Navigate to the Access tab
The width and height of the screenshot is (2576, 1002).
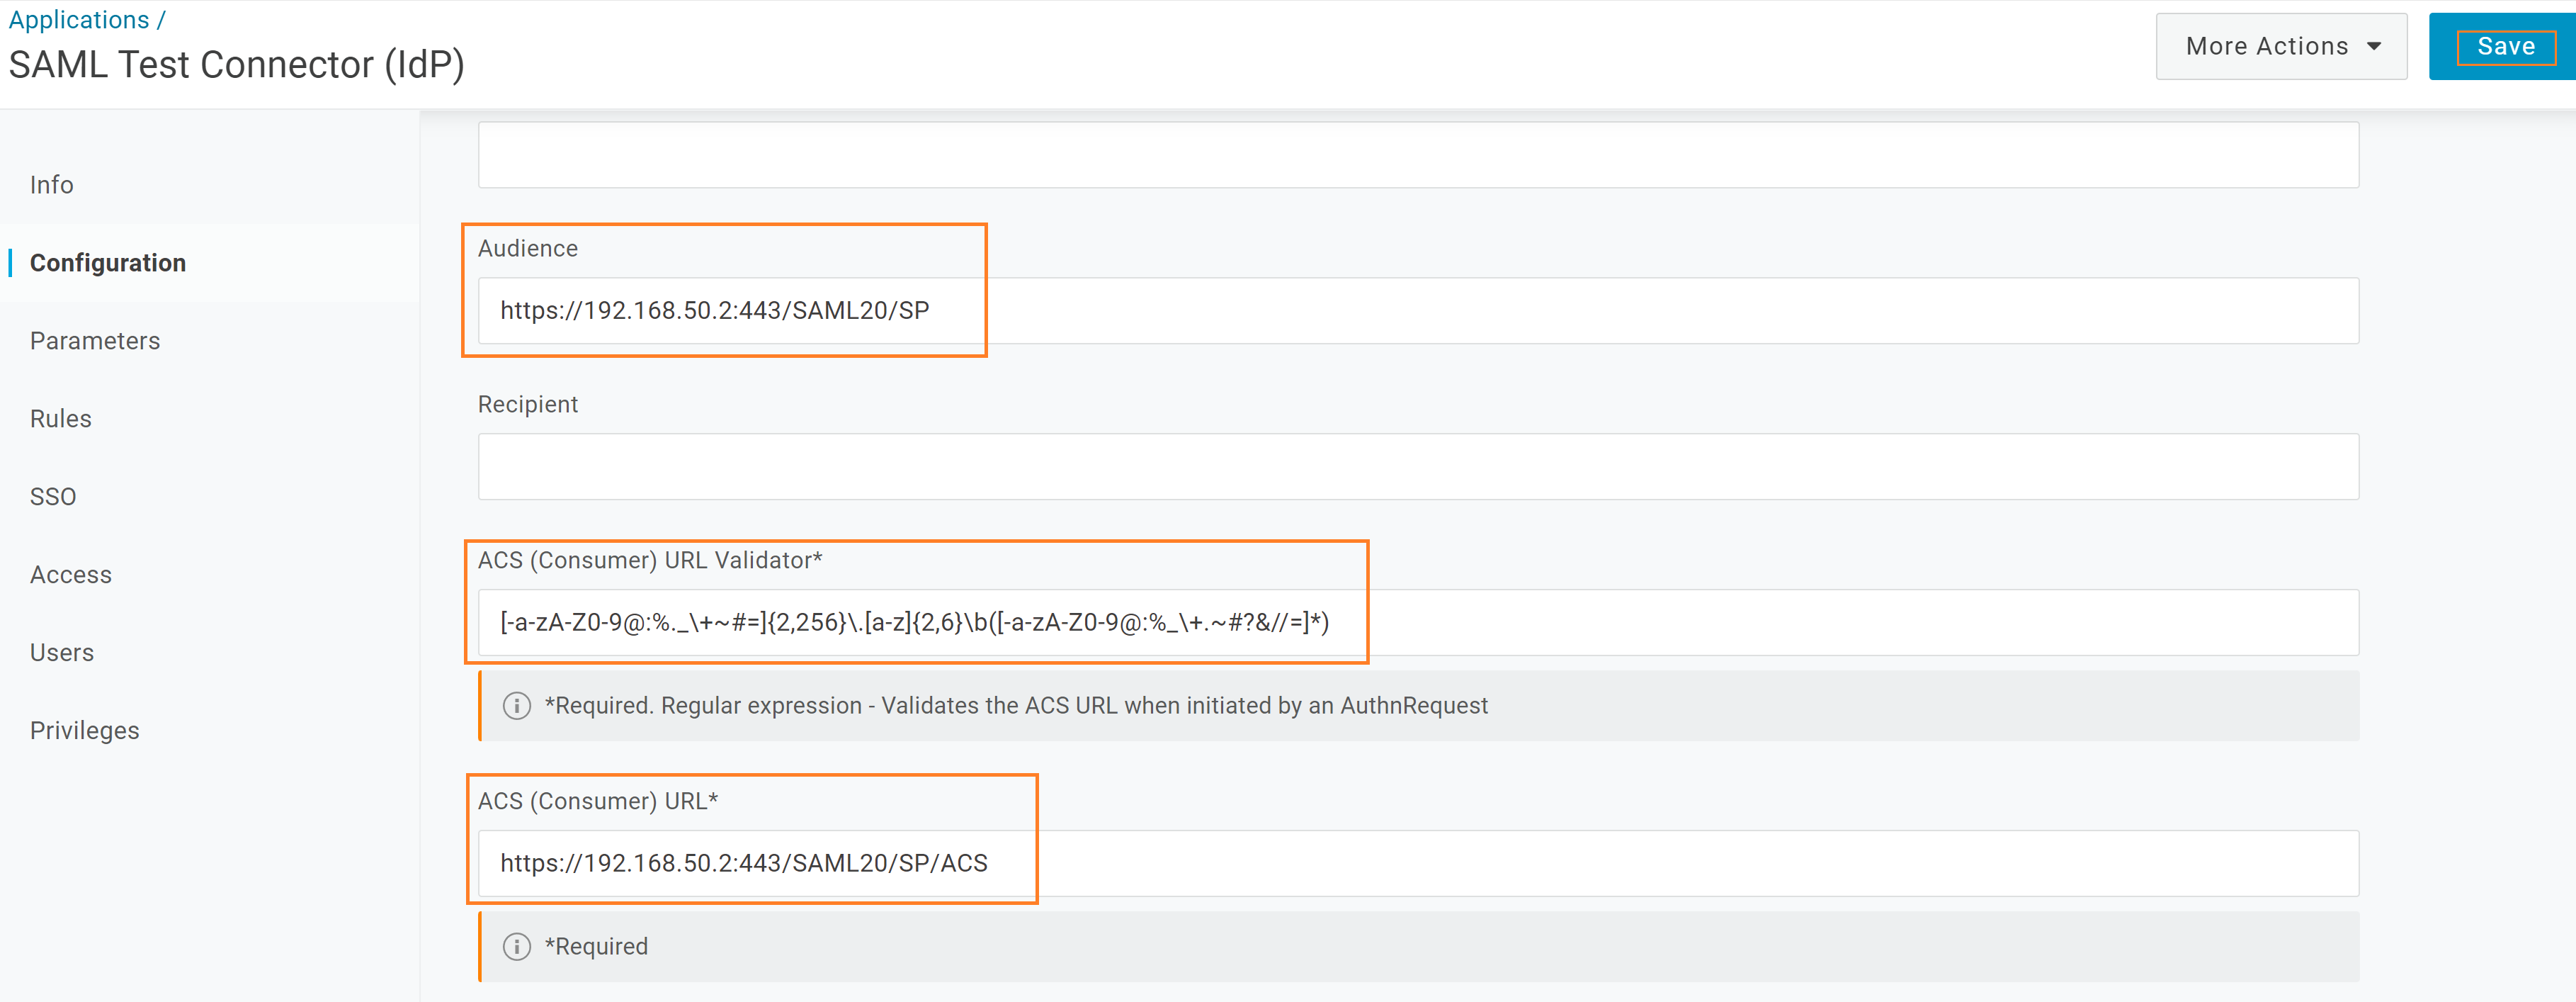tap(71, 575)
